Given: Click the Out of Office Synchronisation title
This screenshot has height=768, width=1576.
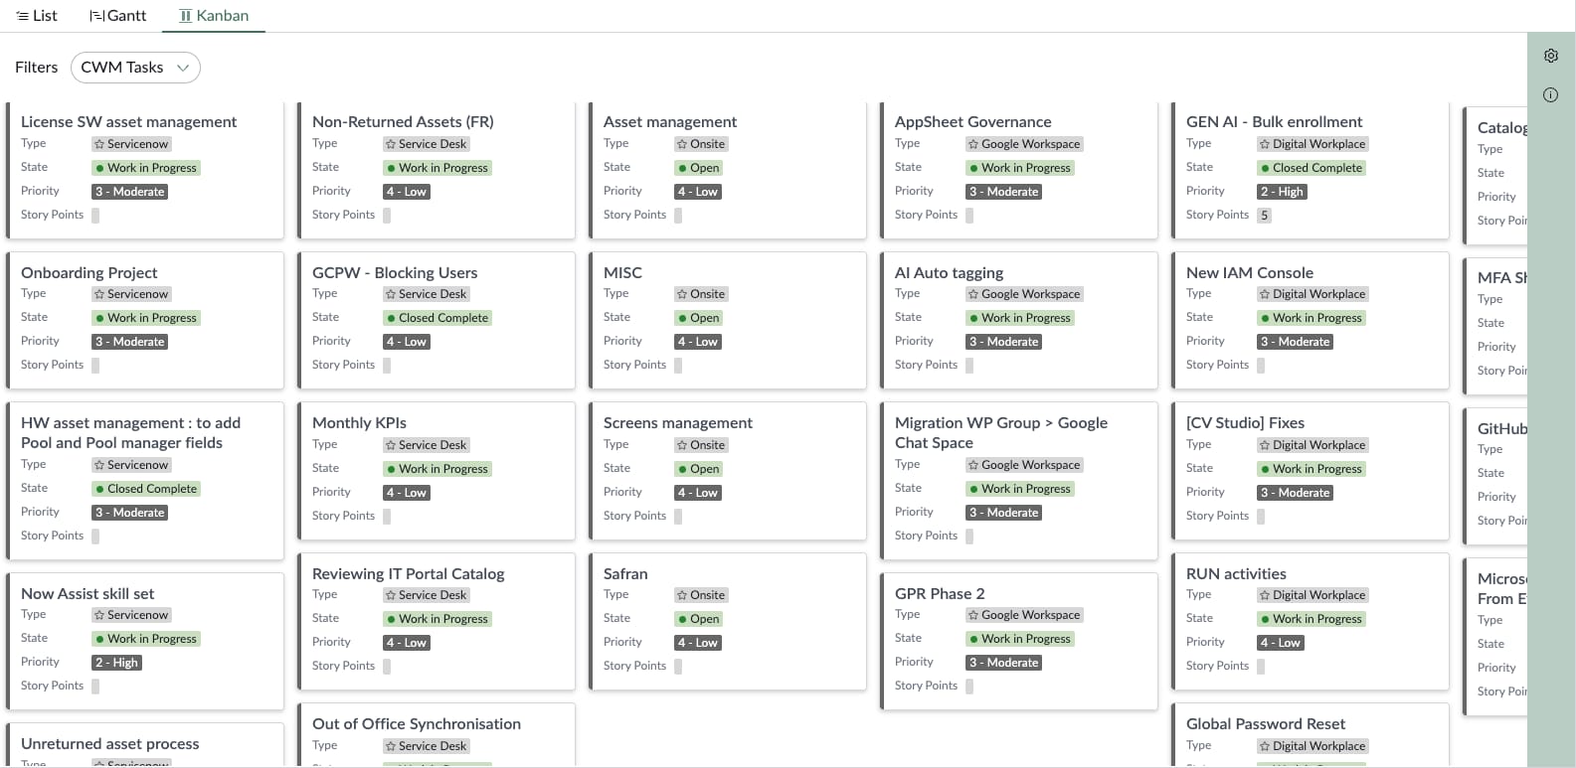Looking at the screenshot, I should 417,724.
